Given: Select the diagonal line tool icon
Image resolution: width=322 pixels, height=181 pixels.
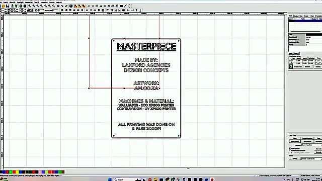Looking at the screenshot, I should point(125,6).
